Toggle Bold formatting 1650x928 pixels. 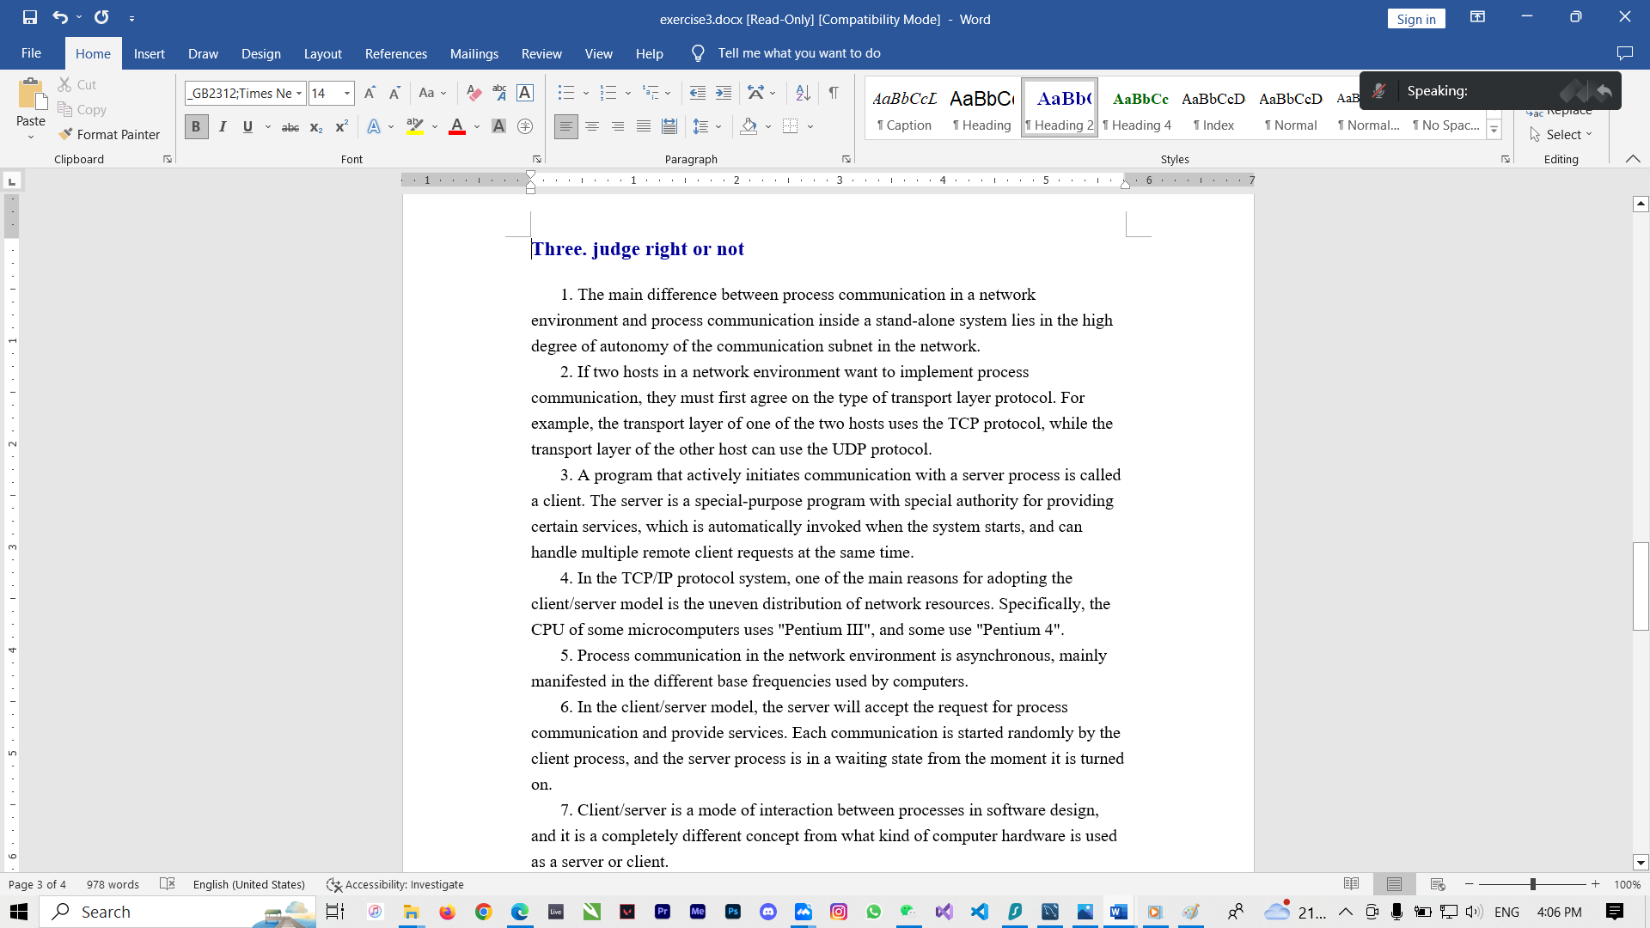(x=196, y=126)
